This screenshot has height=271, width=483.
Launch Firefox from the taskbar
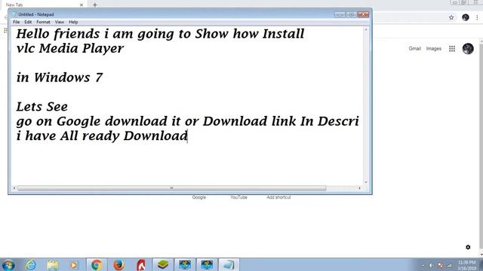pos(118,265)
